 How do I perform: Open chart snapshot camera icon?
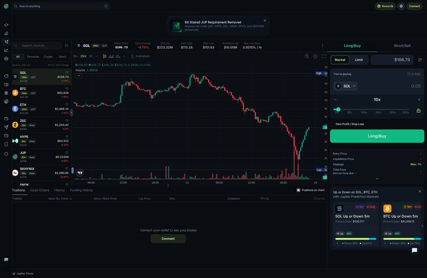(306, 56)
